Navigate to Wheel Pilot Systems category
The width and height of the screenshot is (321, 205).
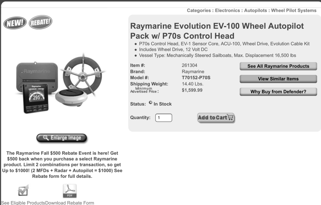pyautogui.click(x=293, y=10)
